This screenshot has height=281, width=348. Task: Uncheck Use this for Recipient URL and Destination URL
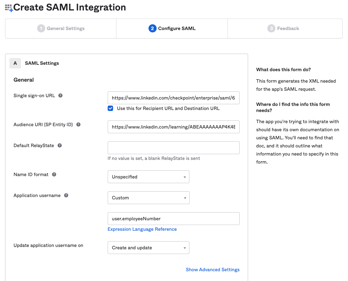pos(110,108)
